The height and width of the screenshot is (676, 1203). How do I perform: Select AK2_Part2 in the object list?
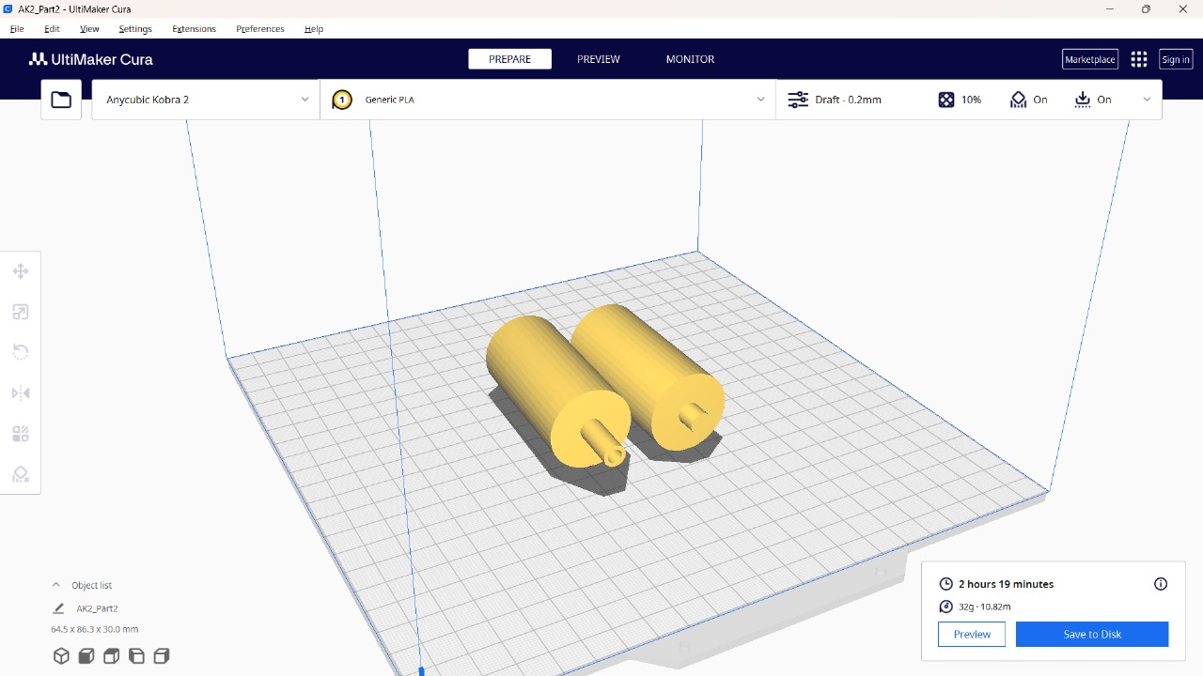point(97,608)
